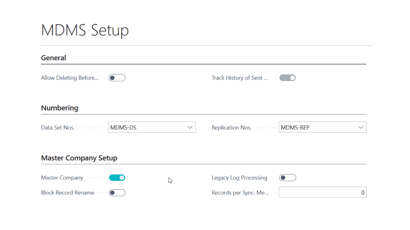
Task: Open the Replication Nos. dropdown arrow
Action: (360, 127)
